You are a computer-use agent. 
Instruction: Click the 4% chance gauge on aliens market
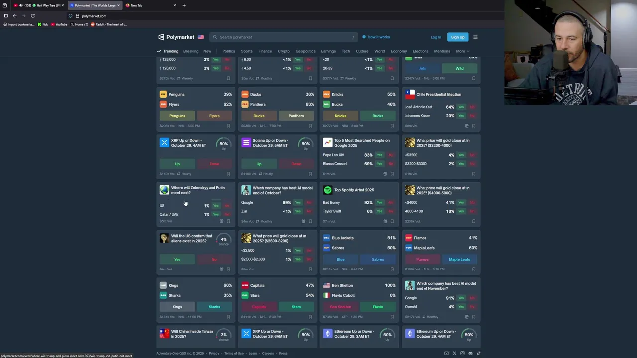224,240
